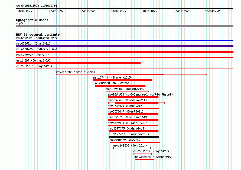Select the thin nsv1130848 variant line
Viewport: 241px width, 170px height.
coord(127,91)
